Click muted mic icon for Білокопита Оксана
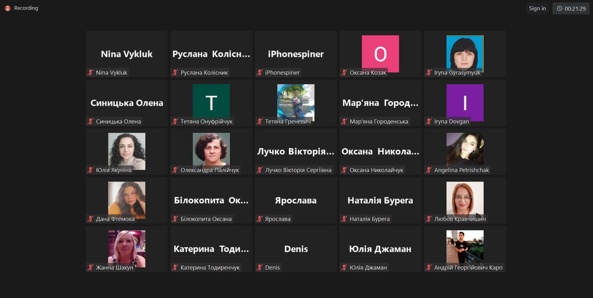The height and width of the screenshot is (298, 593). (175, 219)
